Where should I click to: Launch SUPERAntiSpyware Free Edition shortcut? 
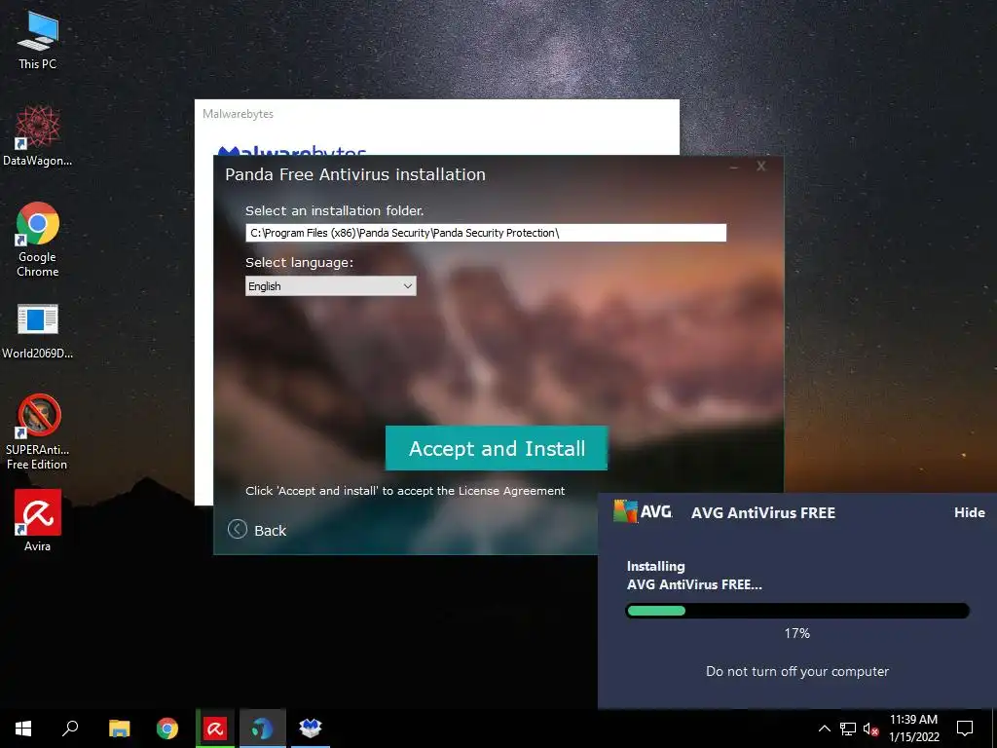click(x=38, y=431)
